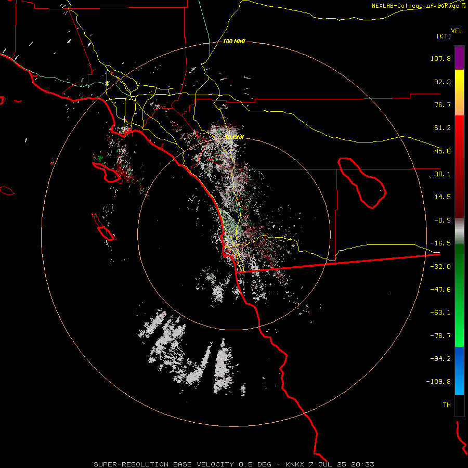Viewport: 468px width, 468px height.
Task: Click inside the Salton Sea outline
Action: point(361,184)
